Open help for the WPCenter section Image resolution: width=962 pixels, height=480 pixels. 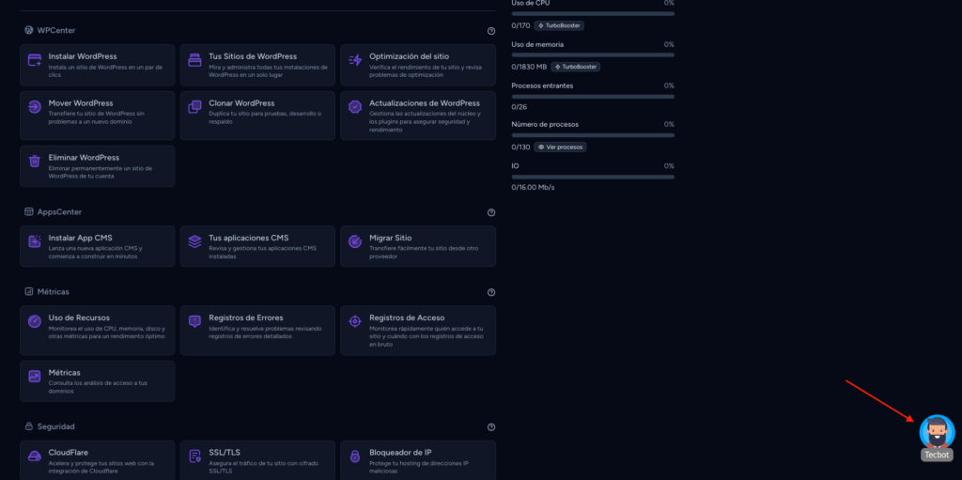(490, 31)
